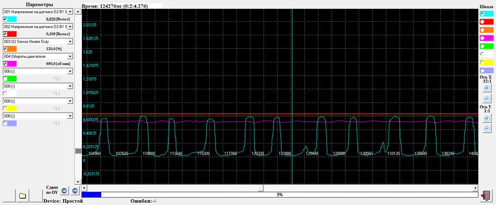Zoom in on X axis plus button
The height and width of the screenshot is (205, 496).
coord(487,88)
